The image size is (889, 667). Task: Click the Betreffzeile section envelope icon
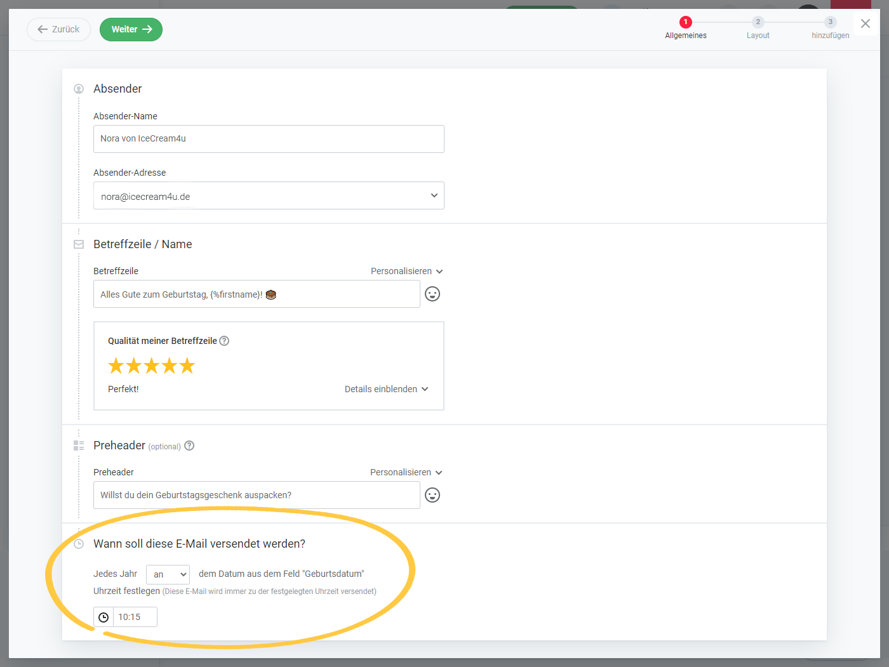tap(79, 244)
